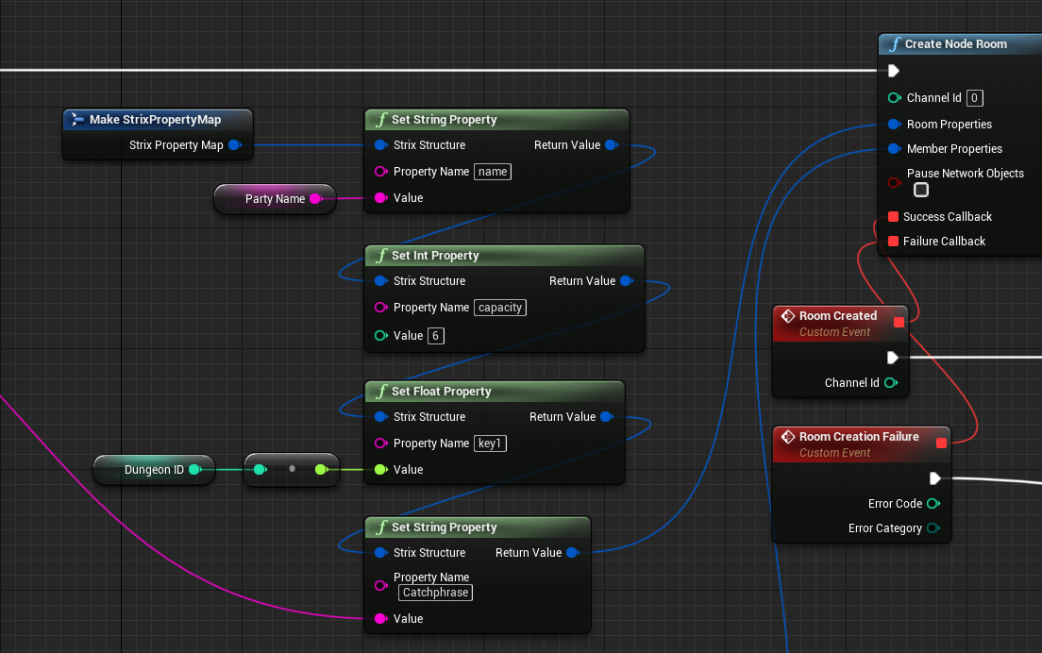Screen dimensions: 1042x653
Task: Click the Member Properties input pin
Action: point(895,149)
